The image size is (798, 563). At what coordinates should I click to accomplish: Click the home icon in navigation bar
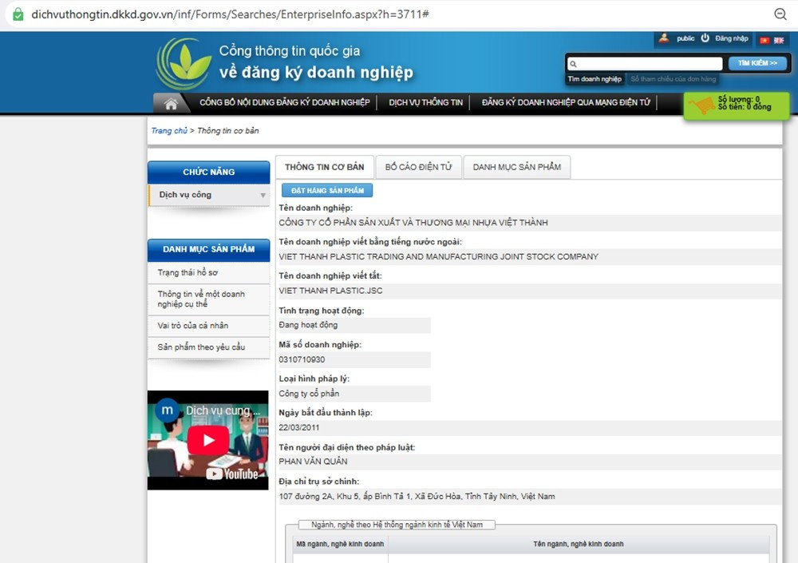[x=170, y=103]
